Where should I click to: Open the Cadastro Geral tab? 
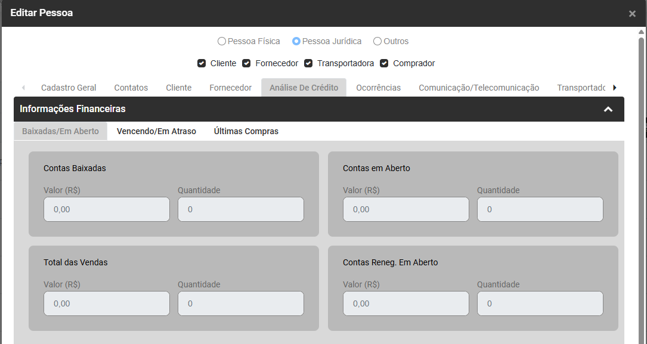69,88
